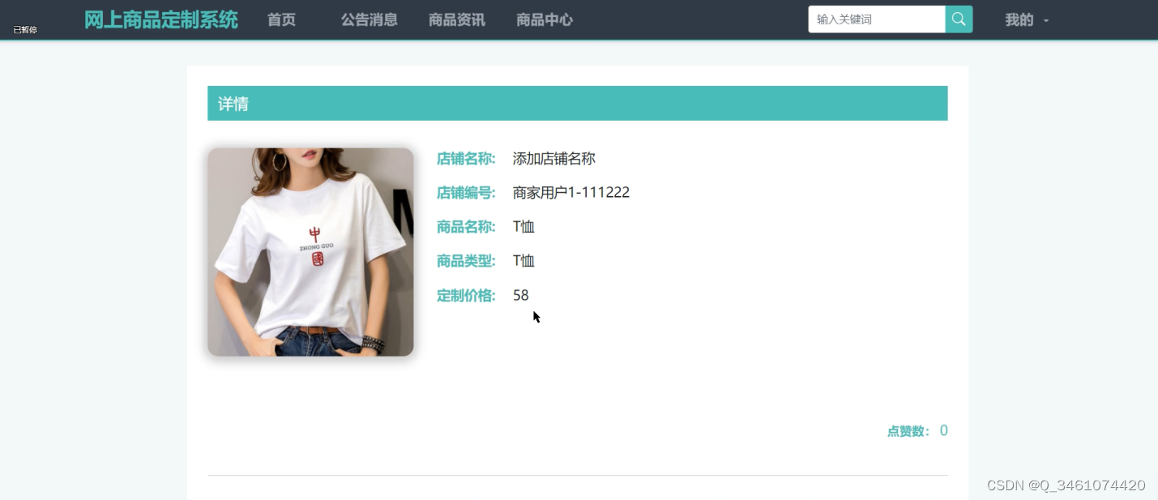Screen dimensions: 1158x500
Task: Click the 已暂停 status text
Action: (x=25, y=30)
